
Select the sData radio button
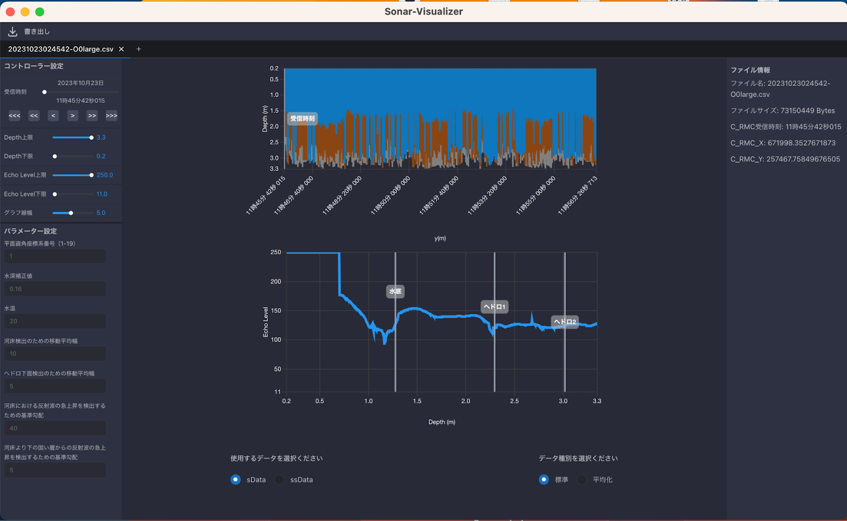pos(236,480)
